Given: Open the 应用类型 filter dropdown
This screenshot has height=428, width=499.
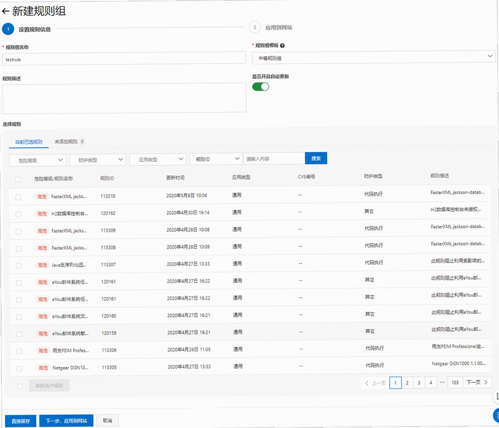Looking at the screenshot, I should (x=158, y=159).
